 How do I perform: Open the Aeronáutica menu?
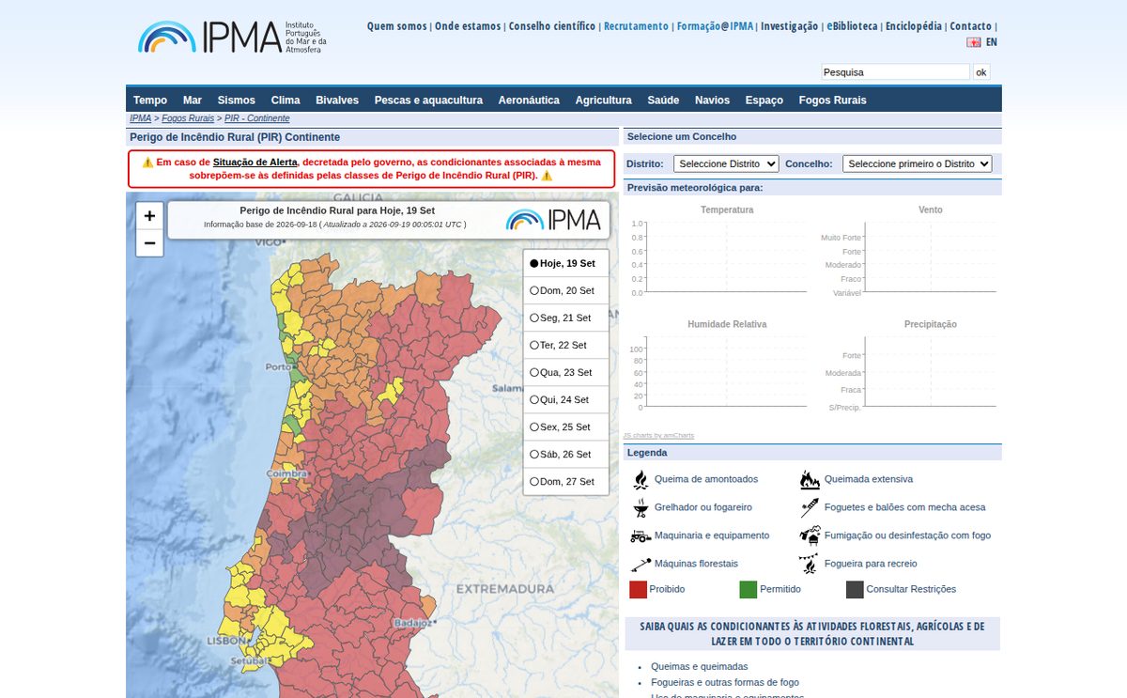[529, 101]
